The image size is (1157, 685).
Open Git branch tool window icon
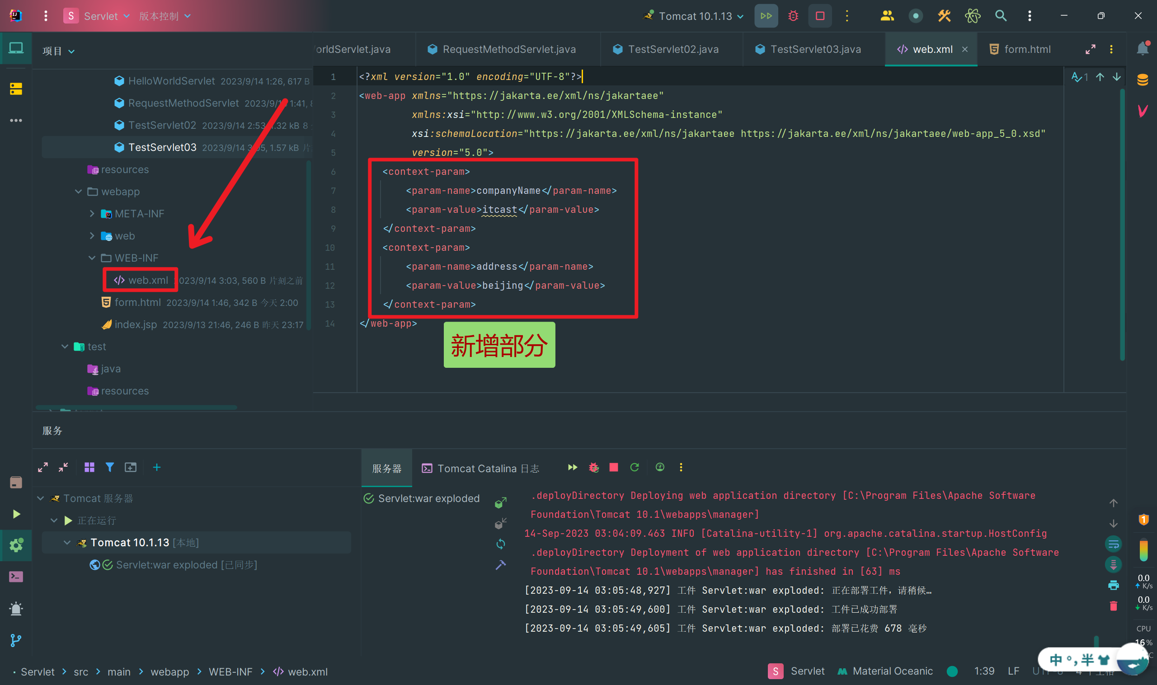point(16,640)
